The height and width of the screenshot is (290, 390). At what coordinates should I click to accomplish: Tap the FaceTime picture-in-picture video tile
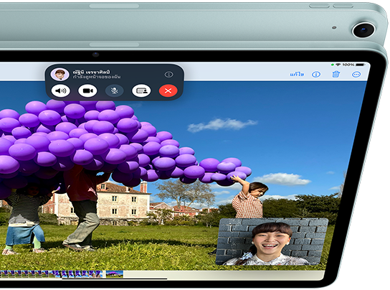[272, 241]
